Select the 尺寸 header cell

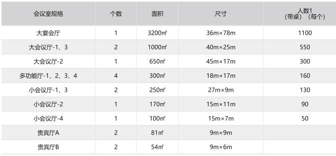(x=221, y=14)
